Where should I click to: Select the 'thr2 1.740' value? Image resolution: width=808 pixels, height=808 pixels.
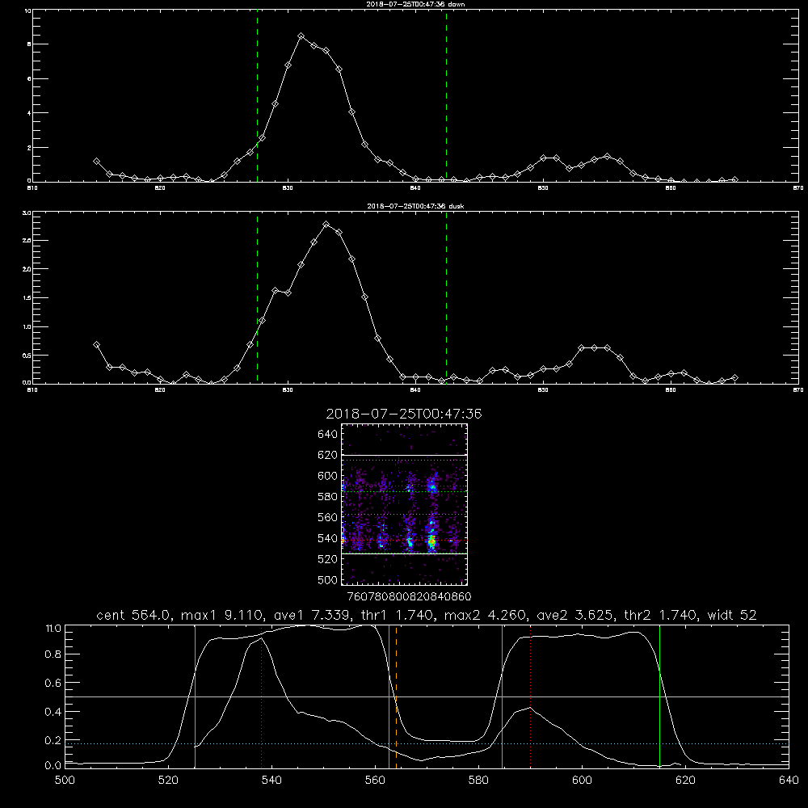(x=661, y=615)
